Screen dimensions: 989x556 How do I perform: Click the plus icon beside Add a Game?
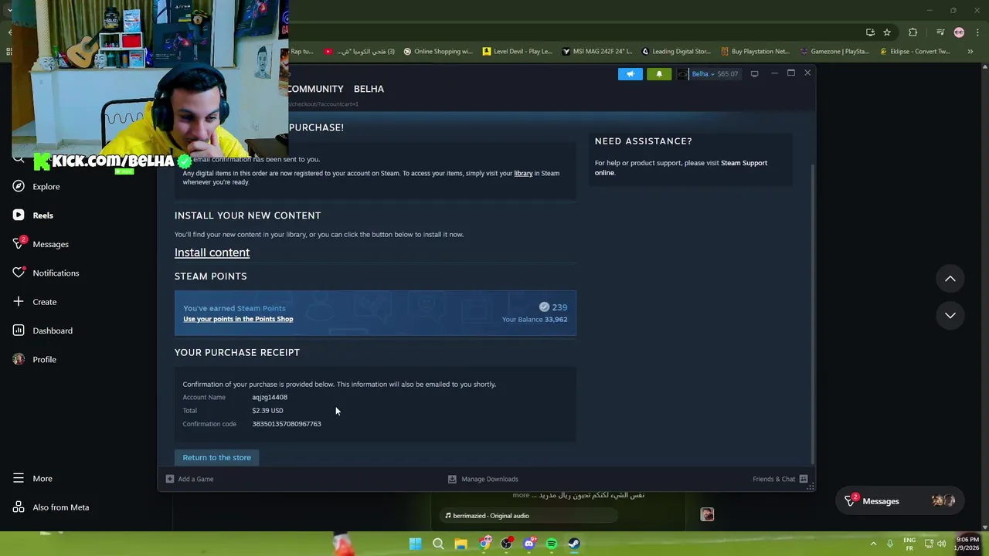(170, 479)
